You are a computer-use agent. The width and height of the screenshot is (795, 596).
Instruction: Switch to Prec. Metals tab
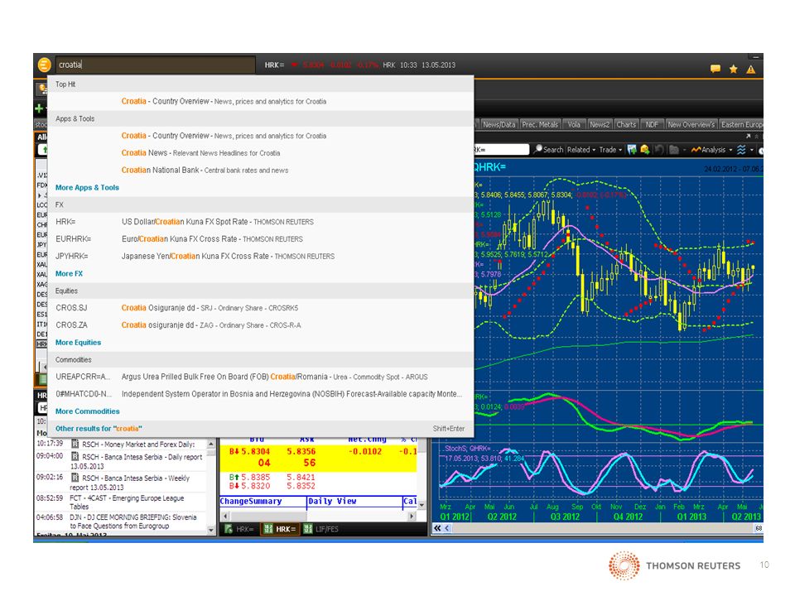click(x=539, y=124)
